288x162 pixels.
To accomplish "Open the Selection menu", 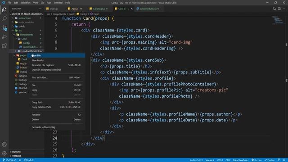I will [26, 3].
